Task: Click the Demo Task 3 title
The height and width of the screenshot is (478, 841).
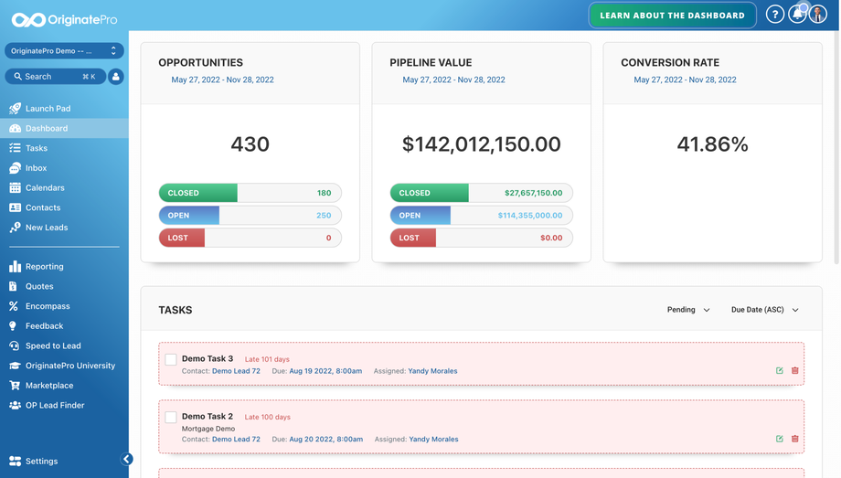Action: coord(208,359)
